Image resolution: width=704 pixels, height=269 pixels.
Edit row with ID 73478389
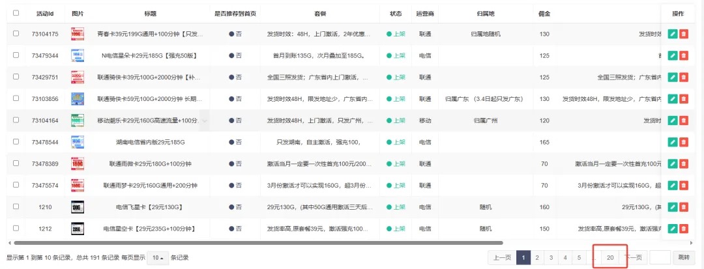[672, 163]
